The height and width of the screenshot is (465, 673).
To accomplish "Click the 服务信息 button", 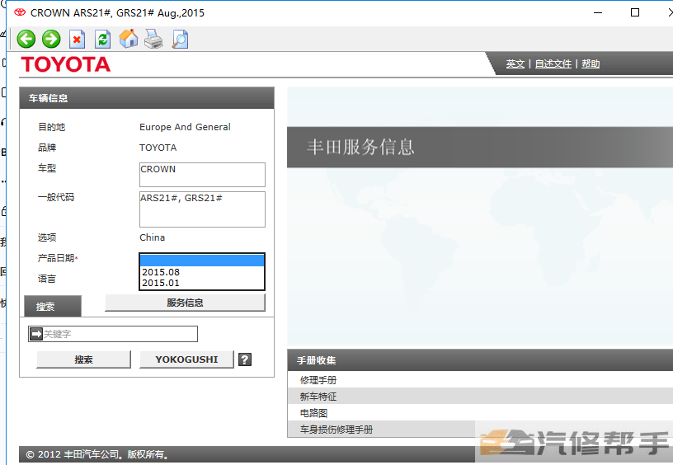I will pyautogui.click(x=185, y=303).
